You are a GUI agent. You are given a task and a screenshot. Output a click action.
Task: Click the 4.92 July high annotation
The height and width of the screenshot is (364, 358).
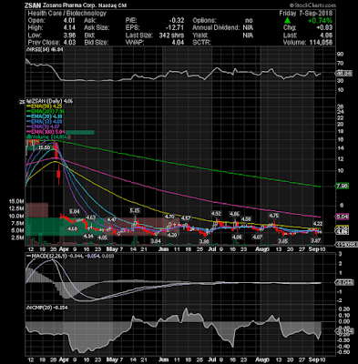(x=216, y=213)
